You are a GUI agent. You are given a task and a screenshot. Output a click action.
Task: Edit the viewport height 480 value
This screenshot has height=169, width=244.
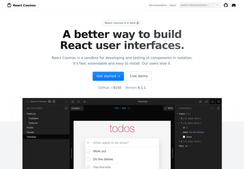(124, 108)
